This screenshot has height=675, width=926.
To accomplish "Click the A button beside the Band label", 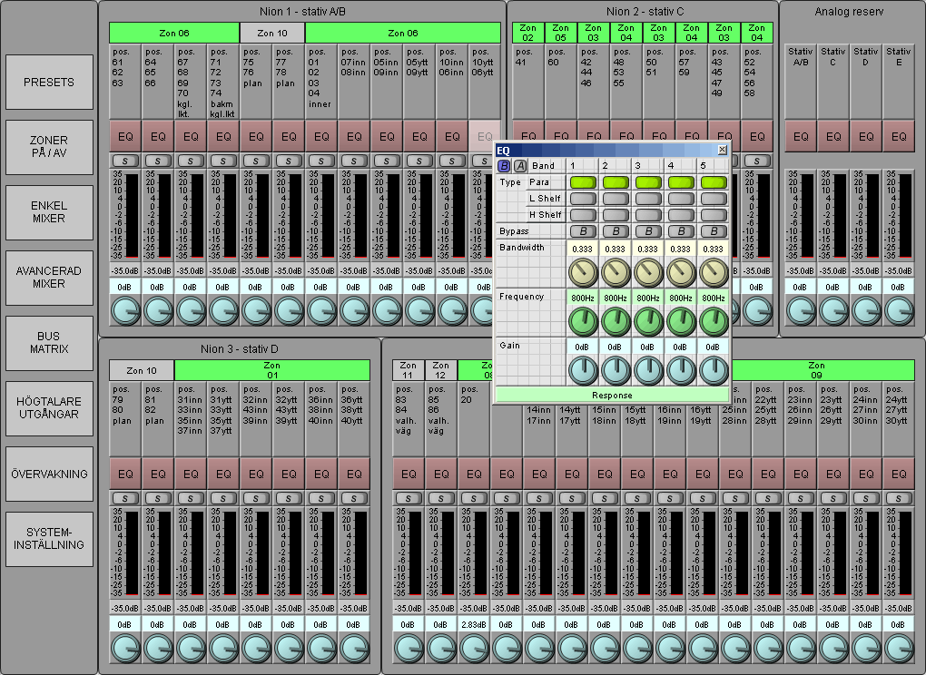I will click(x=520, y=166).
